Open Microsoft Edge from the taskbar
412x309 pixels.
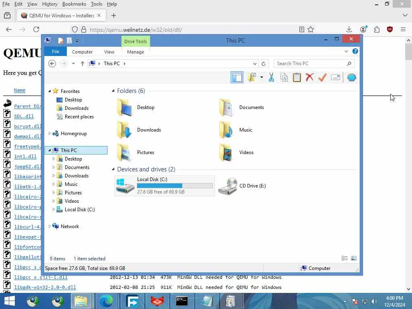click(106, 301)
